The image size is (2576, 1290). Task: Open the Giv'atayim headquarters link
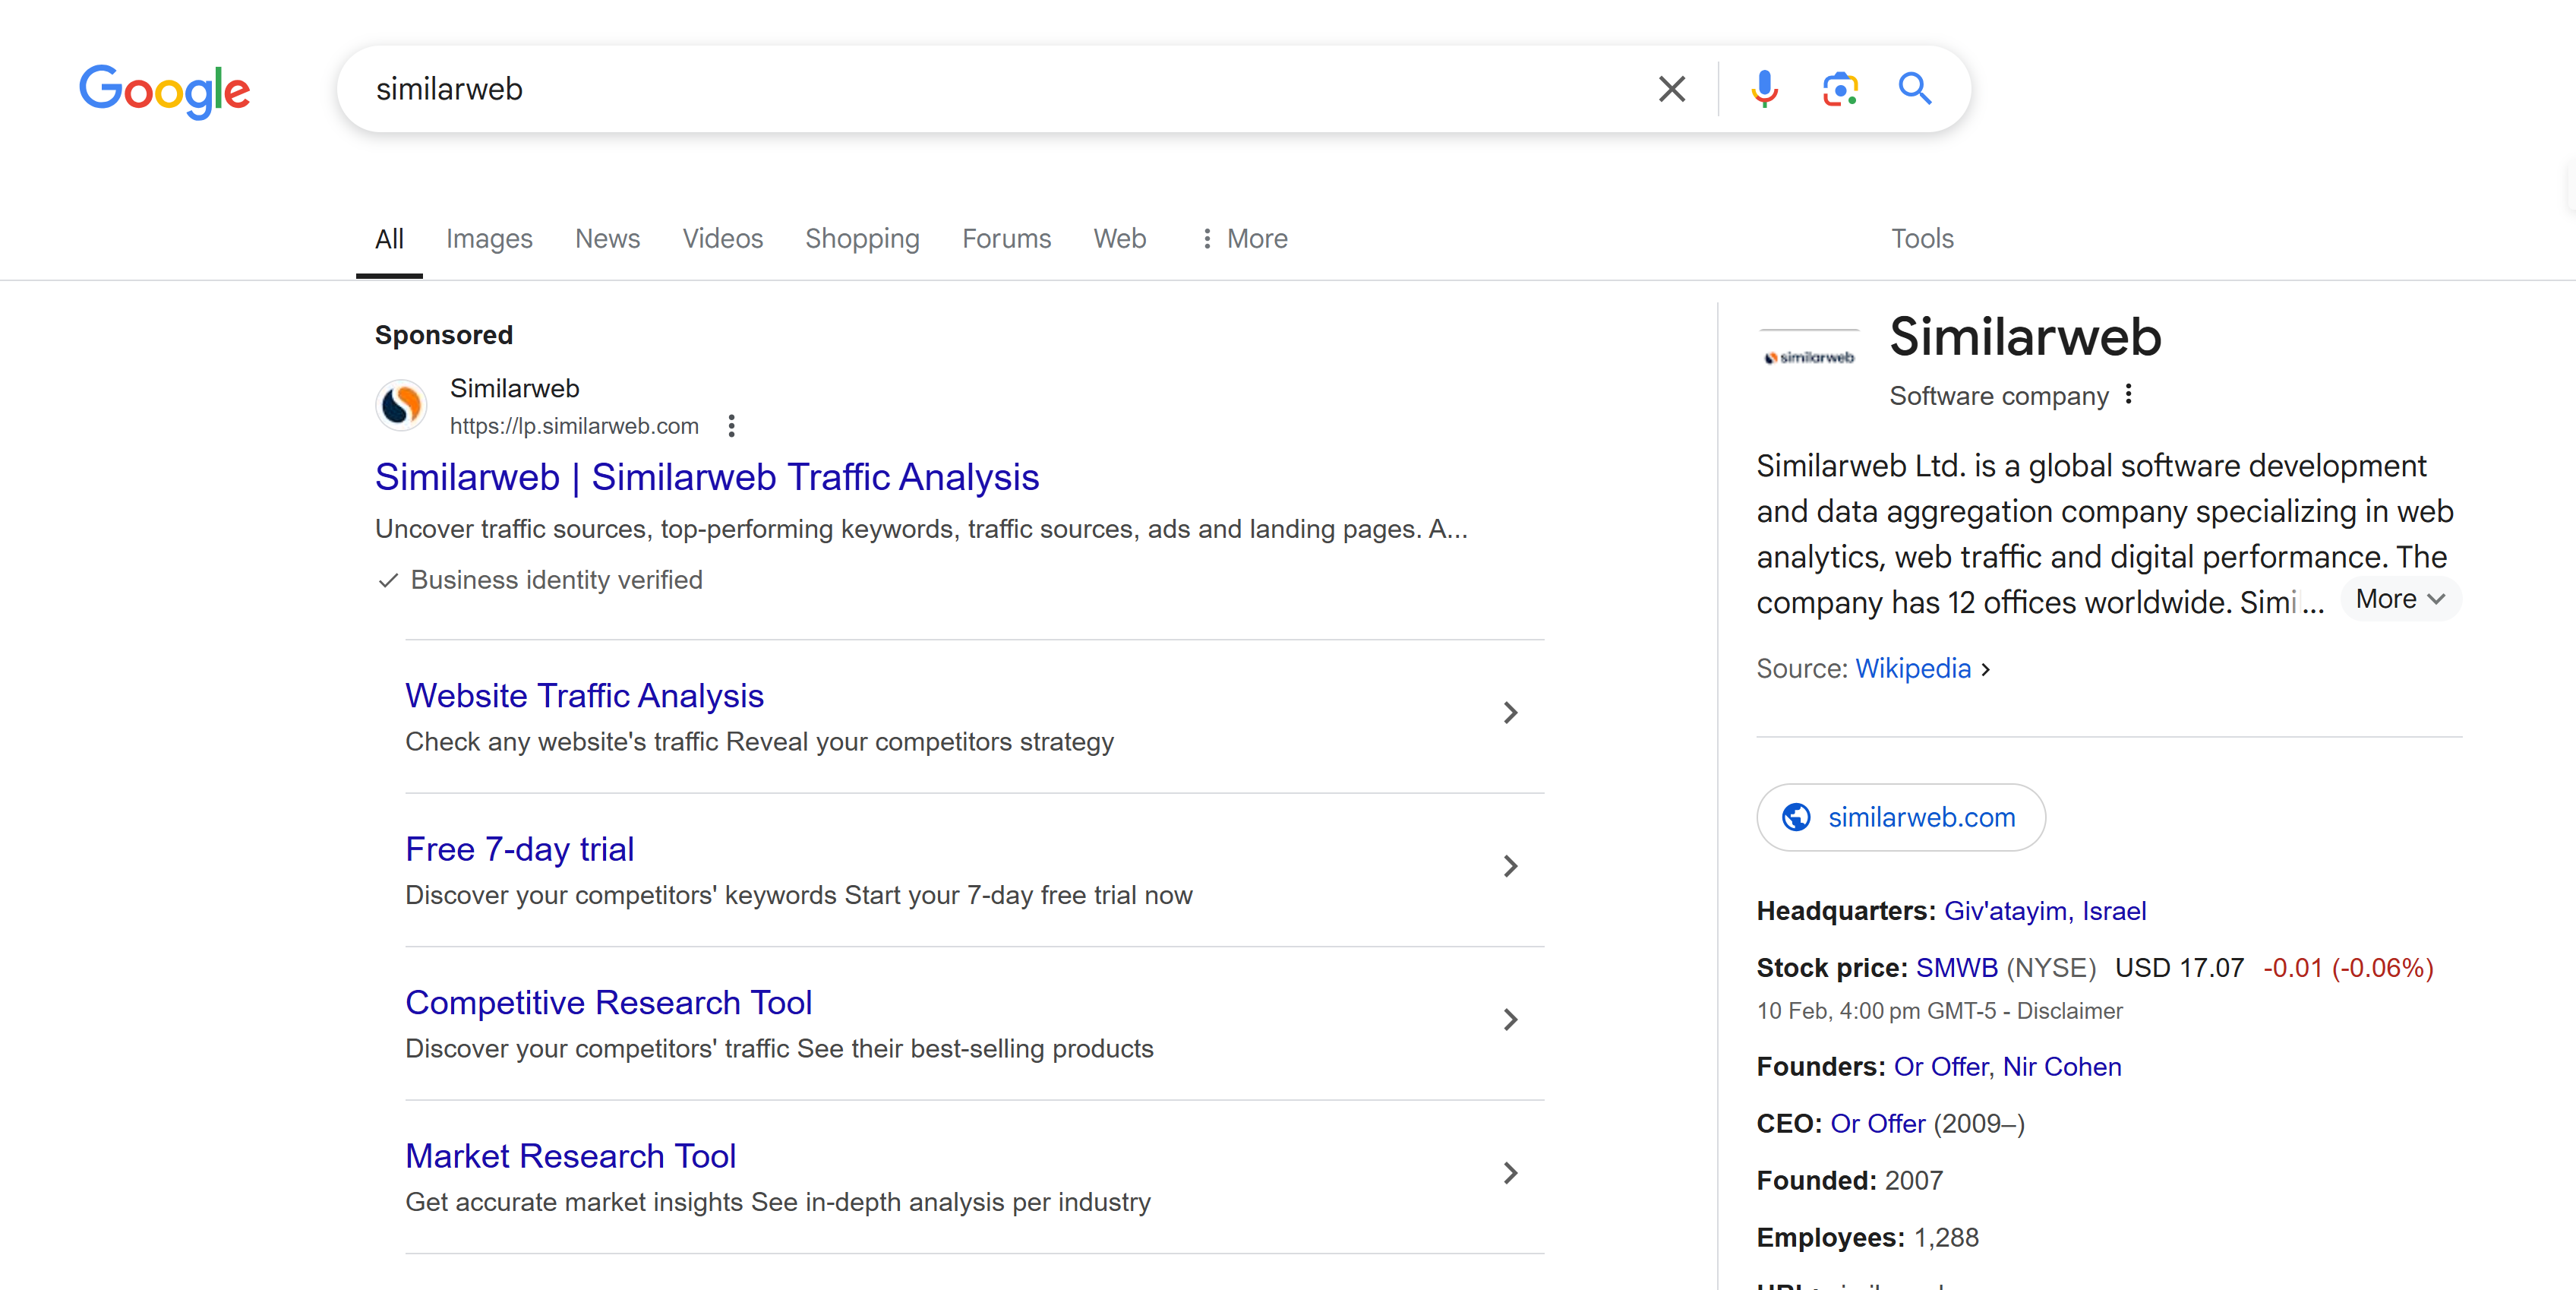click(x=2005, y=911)
